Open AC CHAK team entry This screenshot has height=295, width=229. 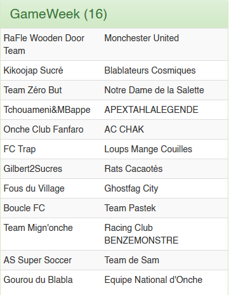[x=124, y=129]
